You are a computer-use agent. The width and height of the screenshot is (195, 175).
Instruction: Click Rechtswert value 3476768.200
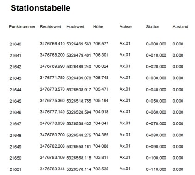pyautogui.click(x=52, y=55)
